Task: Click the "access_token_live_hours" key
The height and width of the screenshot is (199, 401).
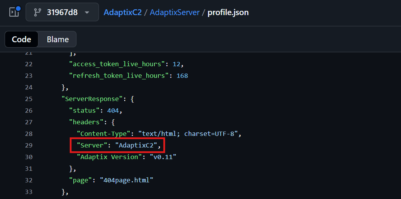Action: [x=117, y=64]
